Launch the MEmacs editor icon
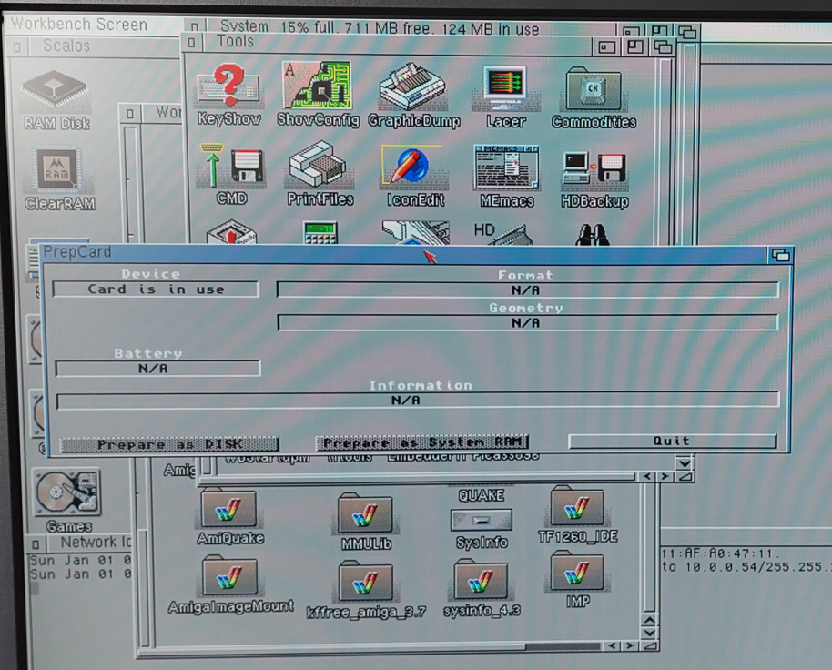The width and height of the screenshot is (832, 670). pos(506,176)
